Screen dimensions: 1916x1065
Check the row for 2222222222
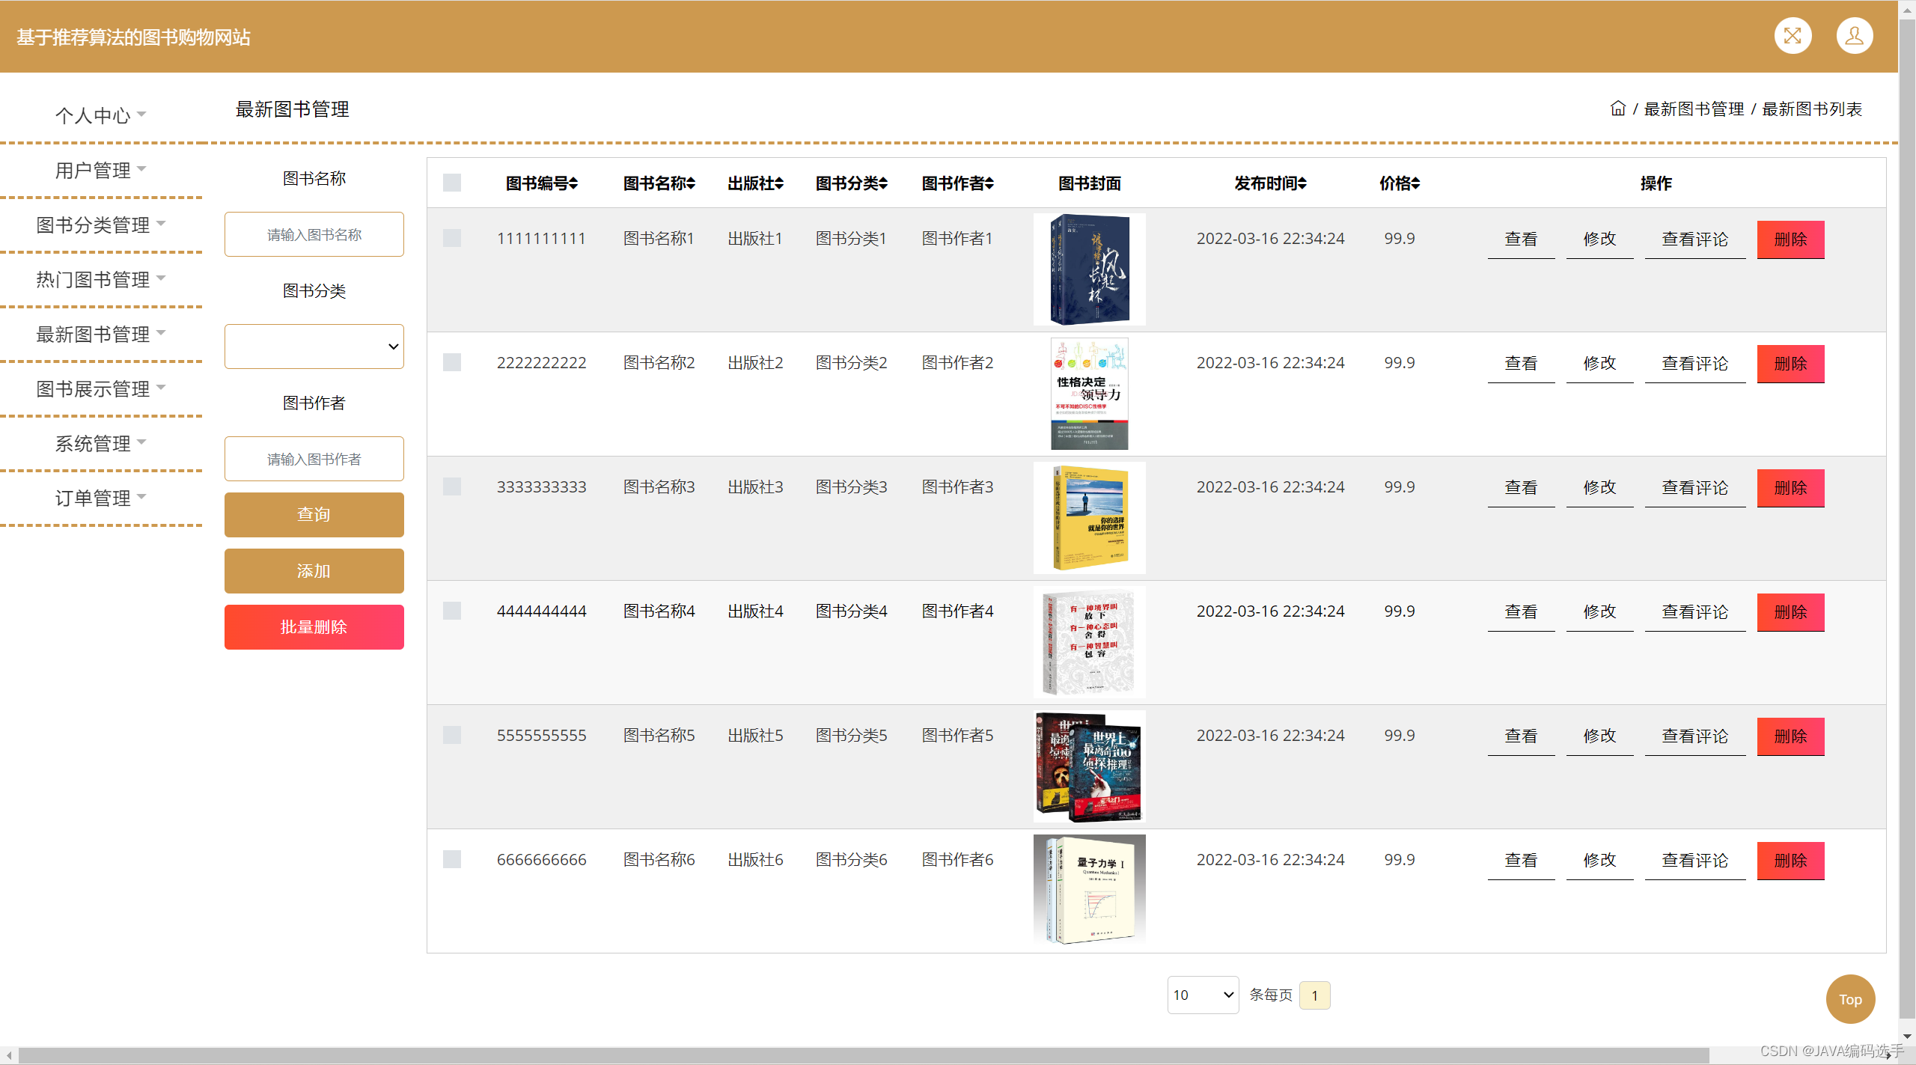452,362
